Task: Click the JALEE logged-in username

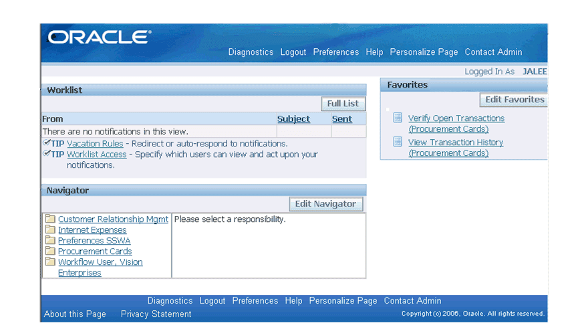Action: (x=535, y=72)
